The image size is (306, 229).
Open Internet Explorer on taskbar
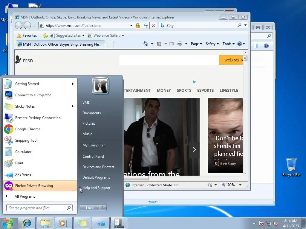27,223
